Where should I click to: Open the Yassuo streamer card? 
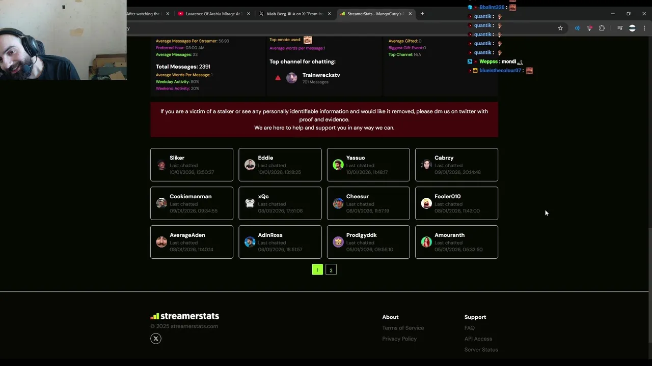point(368,165)
